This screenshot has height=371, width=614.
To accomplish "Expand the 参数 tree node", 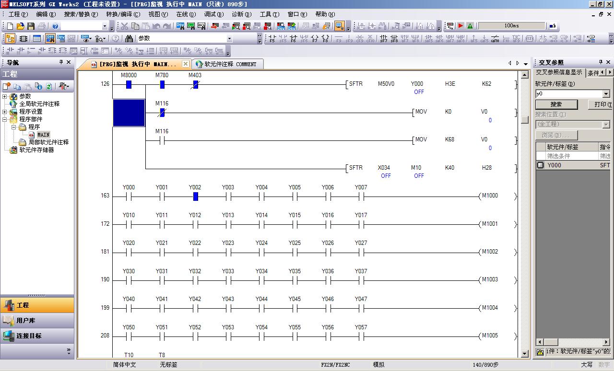I will click(5, 96).
